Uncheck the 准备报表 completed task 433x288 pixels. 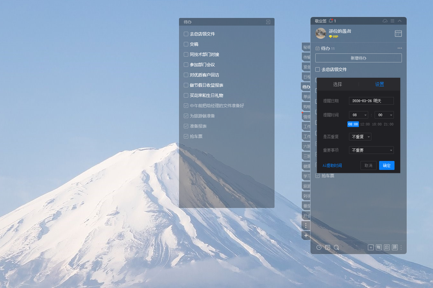(186, 126)
